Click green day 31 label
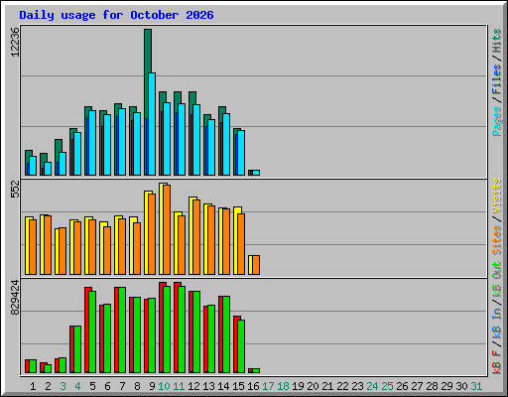Viewport: 508px width, 397px height. (x=476, y=386)
